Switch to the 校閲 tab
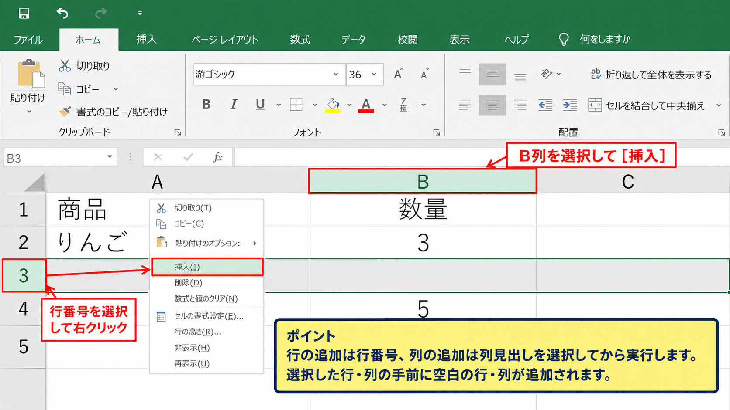This screenshot has width=730, height=410. pyautogui.click(x=407, y=40)
